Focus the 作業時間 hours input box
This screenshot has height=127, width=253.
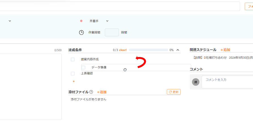point(112,32)
